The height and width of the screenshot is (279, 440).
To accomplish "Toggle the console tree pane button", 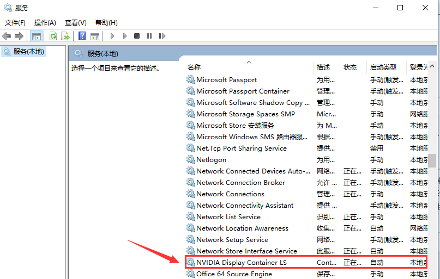I will click(x=37, y=36).
